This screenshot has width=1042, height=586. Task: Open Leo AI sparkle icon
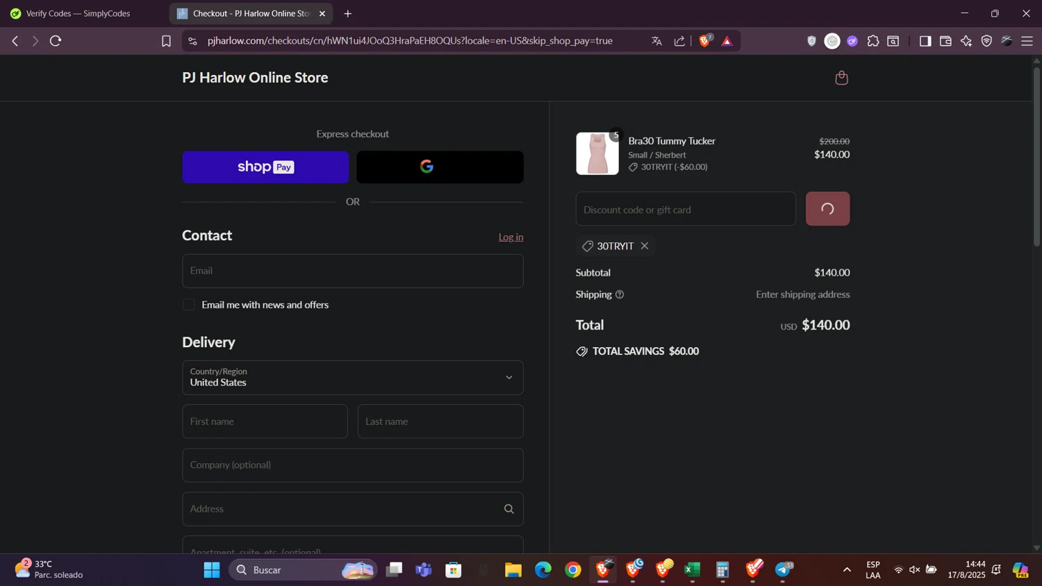pyautogui.click(x=966, y=41)
